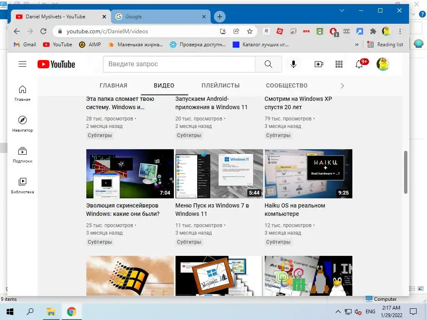Screen dimensions: 427x320
Task: Click the search magnifier button in YouTube
Action: 268,64
